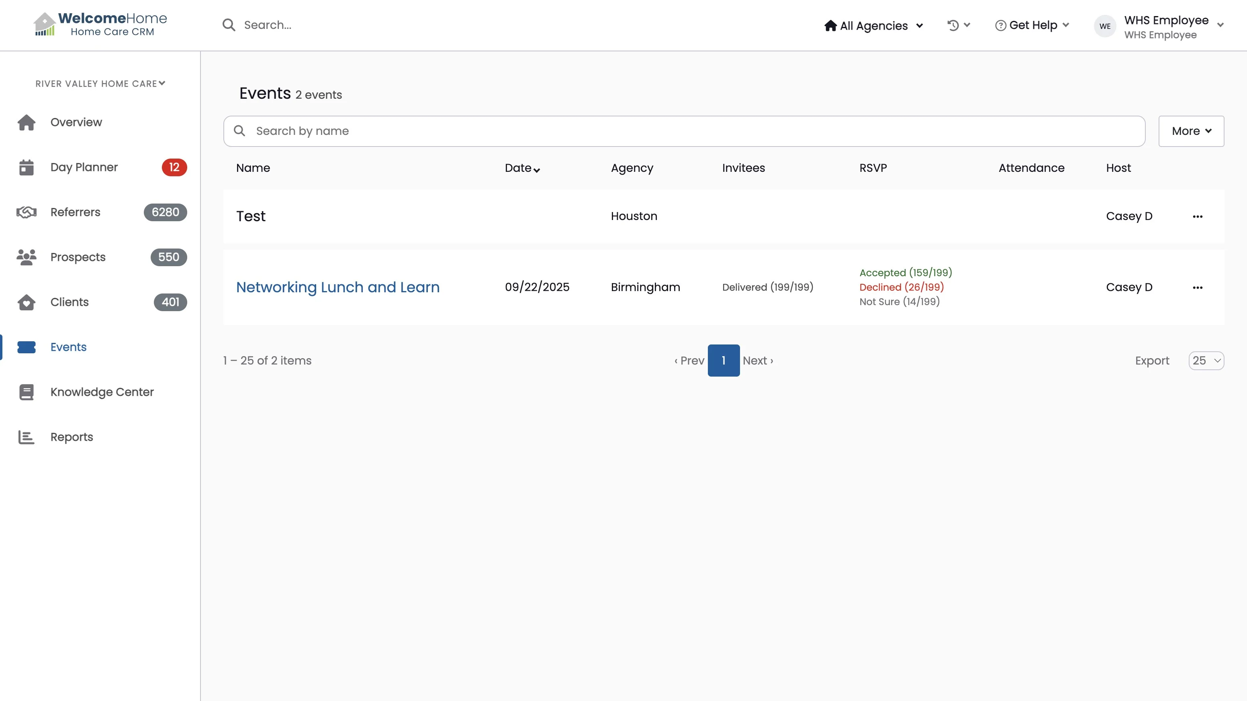Click the Export link

point(1152,361)
